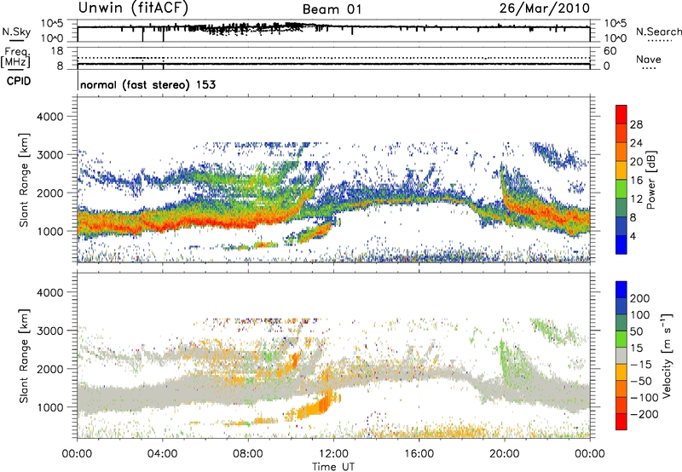Click the 'Velocity [m s-1]' color bar title
The height and width of the screenshot is (472, 682).
(x=667, y=355)
